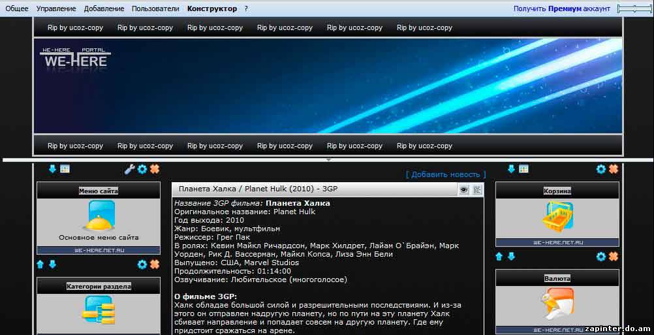Move Валюта block up with arrow
654x335 pixels.
pyautogui.click(x=499, y=257)
